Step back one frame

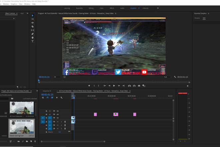pyautogui.click(x=109, y=86)
